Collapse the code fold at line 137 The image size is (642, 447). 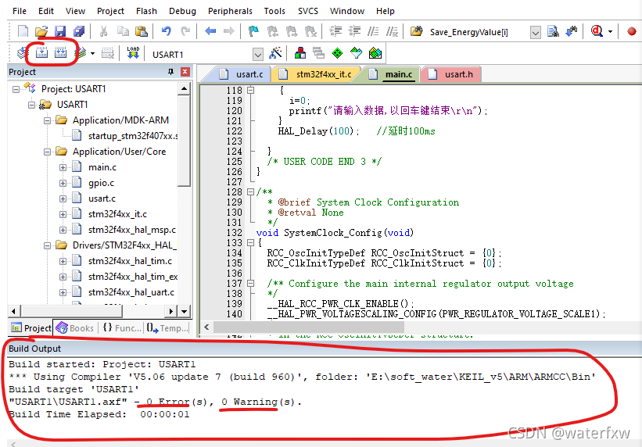250,283
